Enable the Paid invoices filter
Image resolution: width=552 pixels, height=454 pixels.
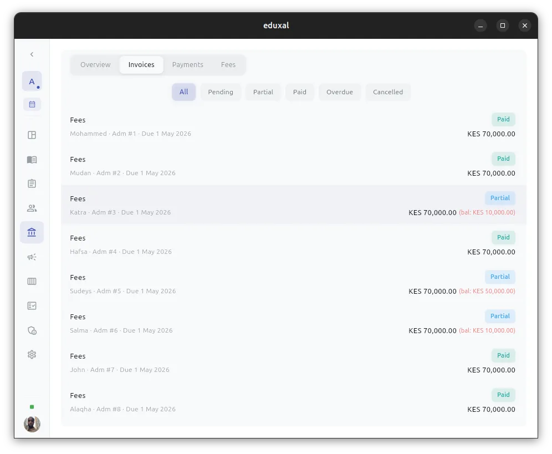[x=300, y=91]
